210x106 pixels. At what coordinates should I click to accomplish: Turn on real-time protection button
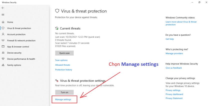pos(64,92)
